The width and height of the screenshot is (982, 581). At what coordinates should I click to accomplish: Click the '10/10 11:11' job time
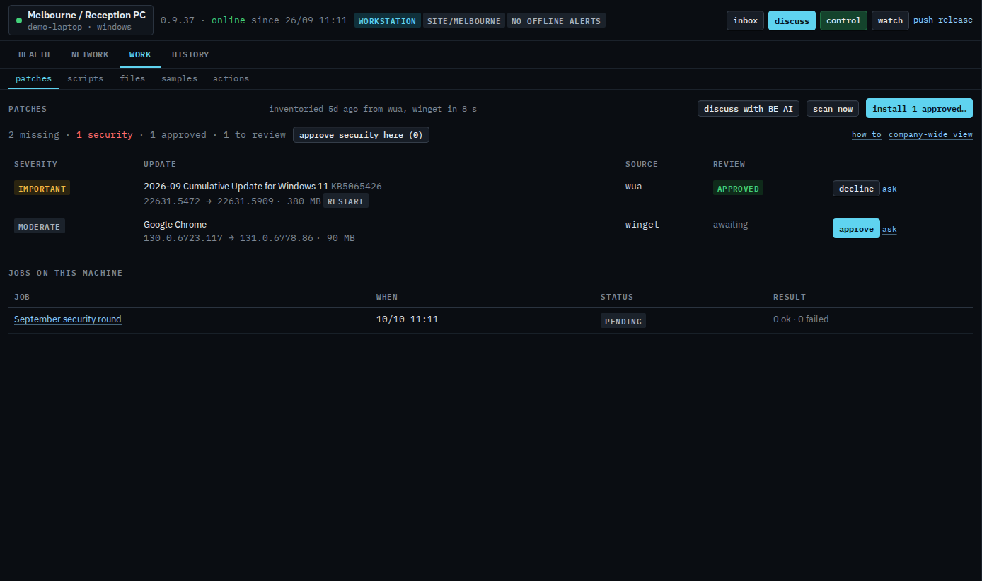pyautogui.click(x=408, y=319)
